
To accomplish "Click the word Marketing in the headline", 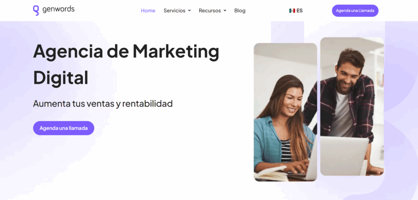I will click(176, 52).
